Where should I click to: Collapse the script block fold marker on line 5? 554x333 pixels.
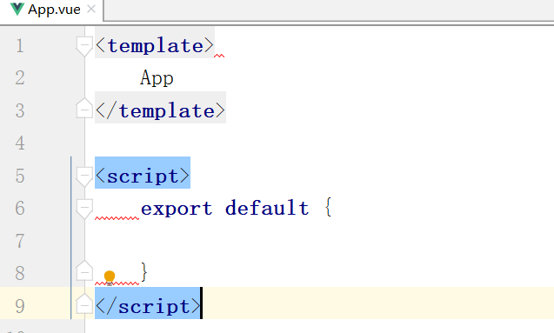point(84,176)
